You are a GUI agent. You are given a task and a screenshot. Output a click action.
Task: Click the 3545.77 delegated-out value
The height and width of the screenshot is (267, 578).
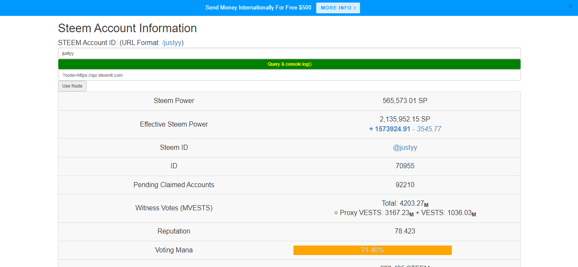(x=429, y=129)
